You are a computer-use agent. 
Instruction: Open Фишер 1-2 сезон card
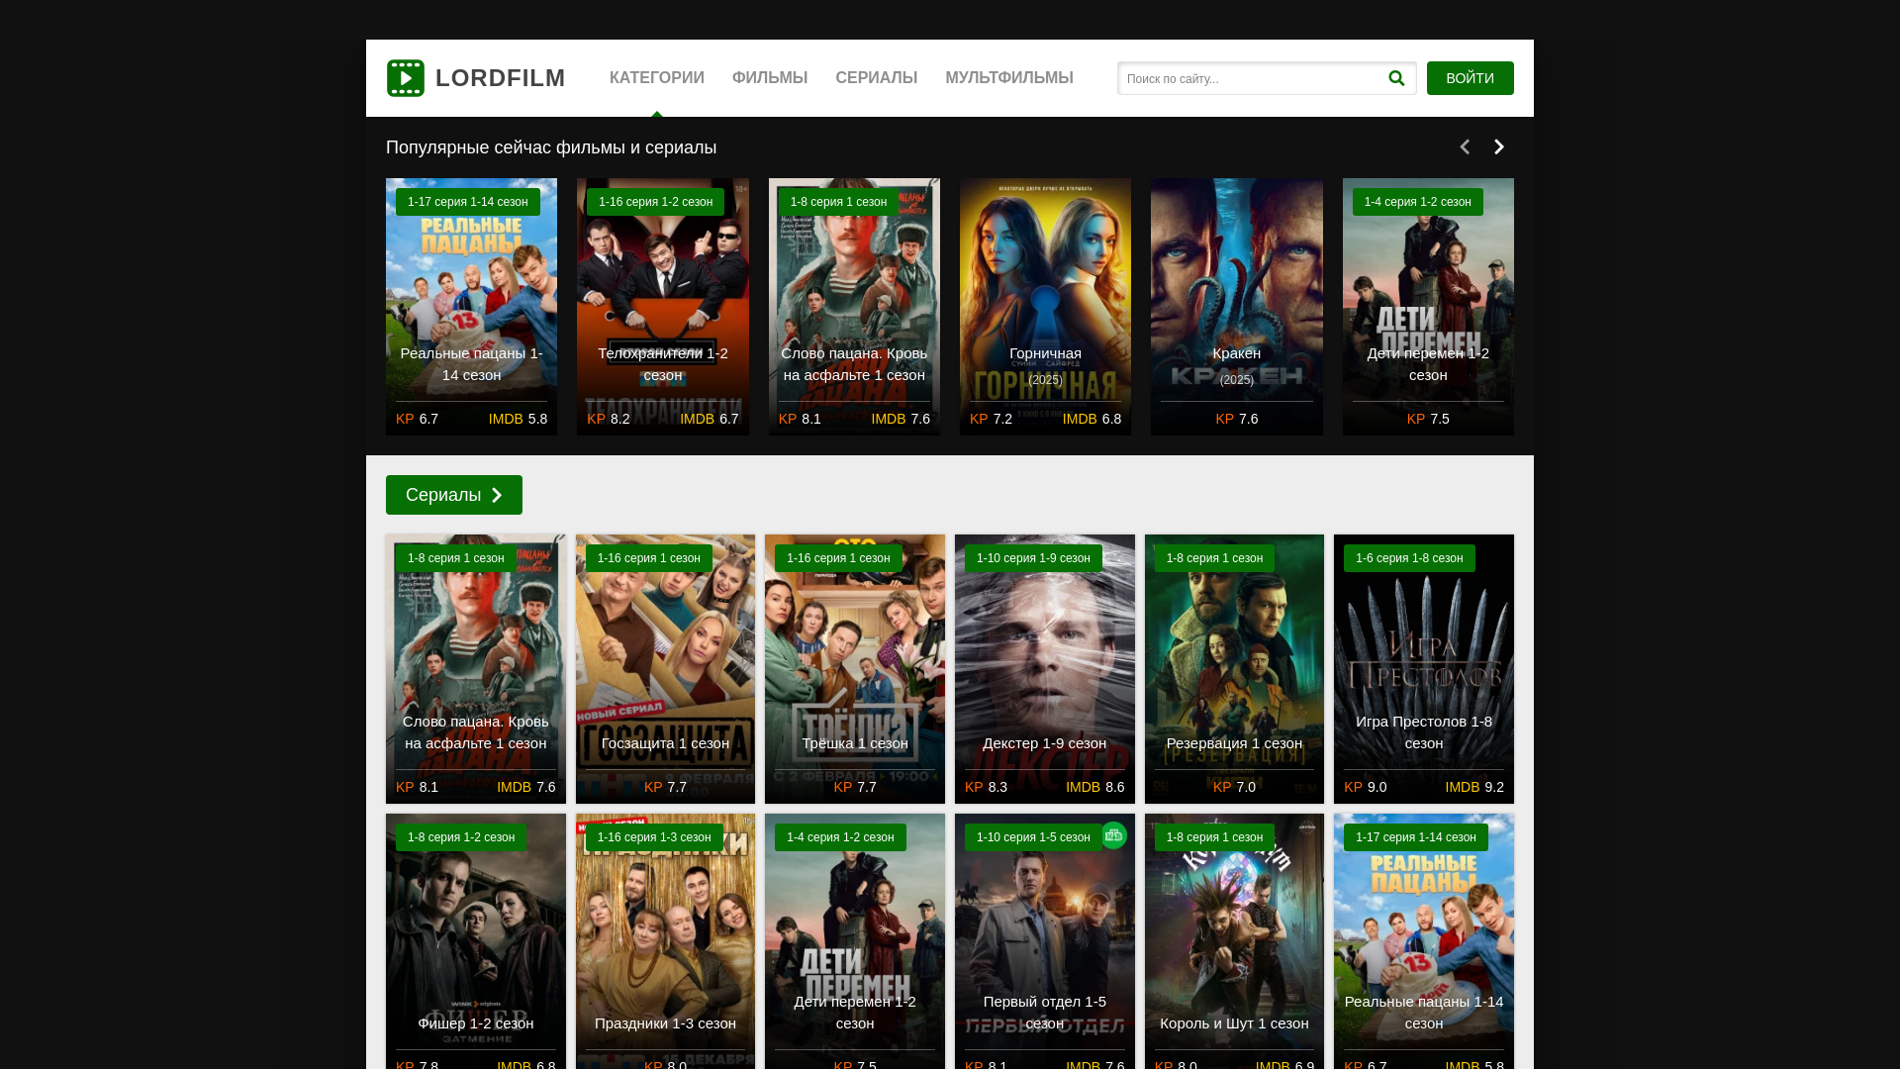[x=476, y=941]
